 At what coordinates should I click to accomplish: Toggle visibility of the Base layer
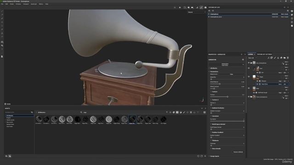[249, 88]
